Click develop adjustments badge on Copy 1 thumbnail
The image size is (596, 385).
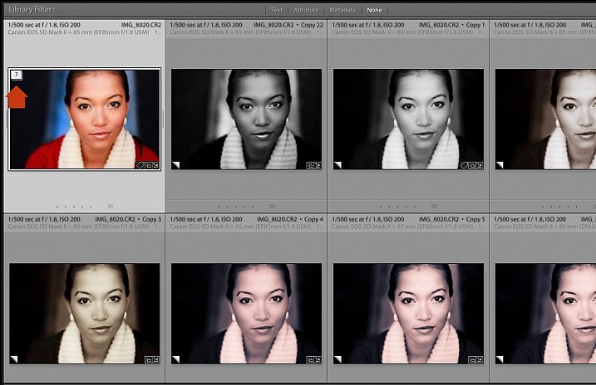coord(480,165)
